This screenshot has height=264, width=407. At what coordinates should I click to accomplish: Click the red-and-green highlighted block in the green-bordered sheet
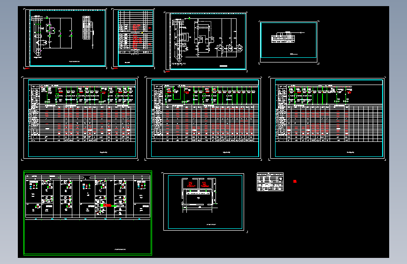pyautogui.click(x=108, y=205)
